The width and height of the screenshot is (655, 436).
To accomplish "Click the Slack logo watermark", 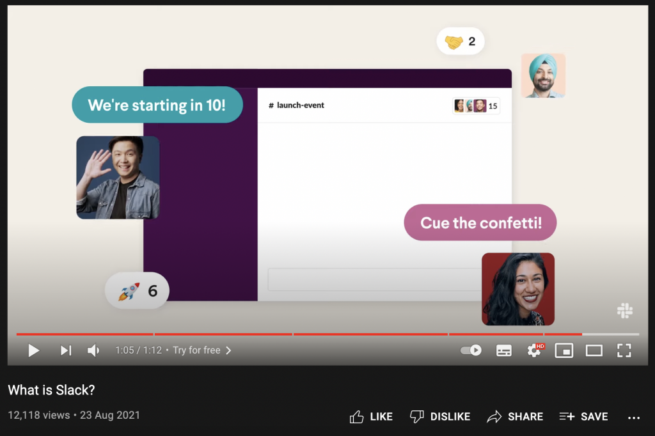I will [x=625, y=311].
